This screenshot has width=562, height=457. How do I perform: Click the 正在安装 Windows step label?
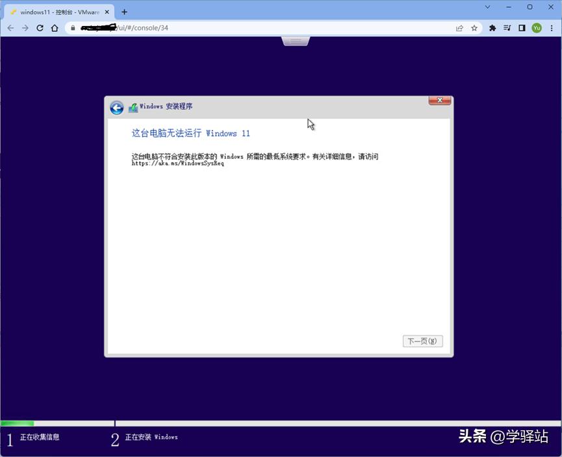tap(151, 438)
